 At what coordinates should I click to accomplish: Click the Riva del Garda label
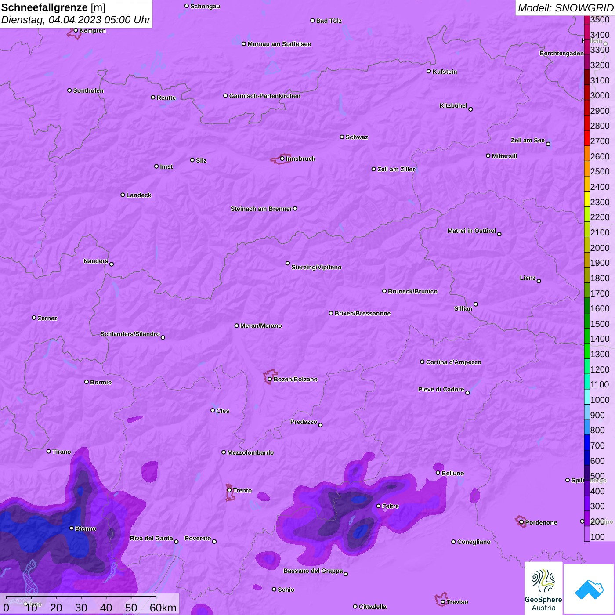pos(152,538)
